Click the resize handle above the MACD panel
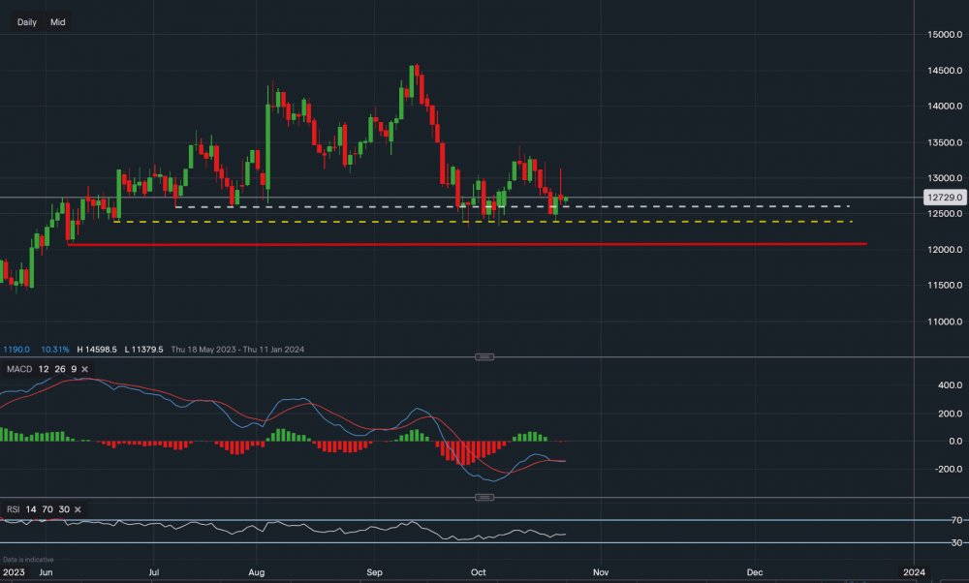The width and height of the screenshot is (969, 583). point(485,357)
